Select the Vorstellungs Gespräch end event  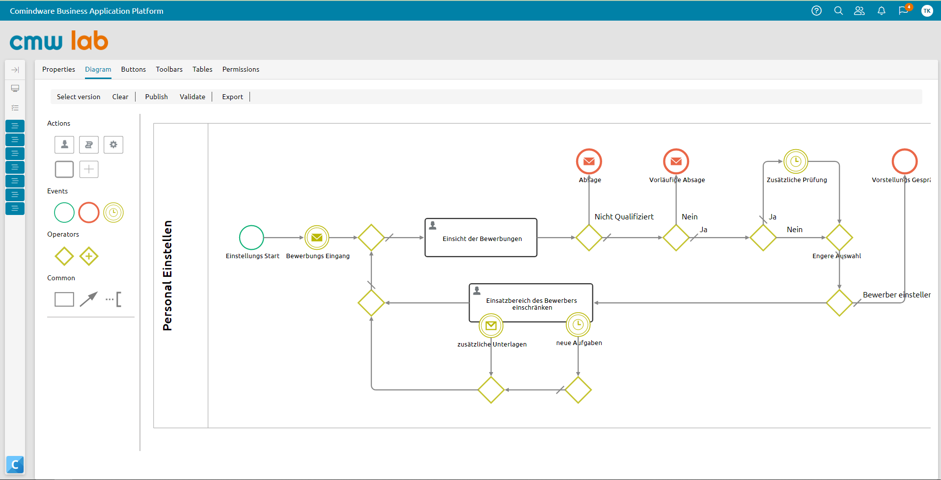(905, 161)
